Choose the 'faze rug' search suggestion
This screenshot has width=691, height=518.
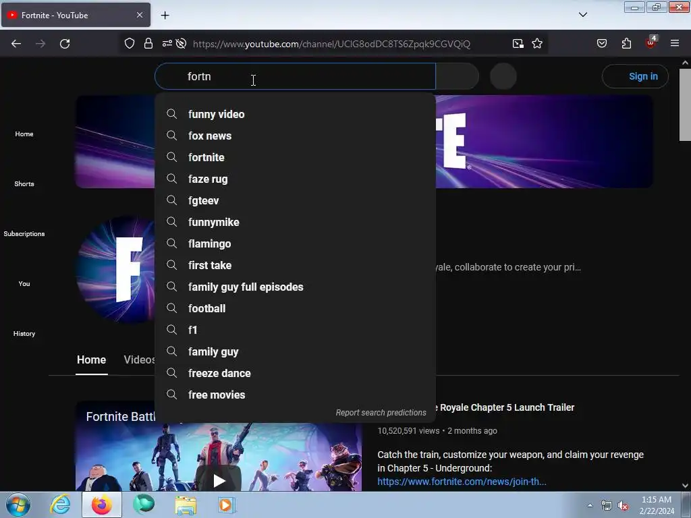(296, 179)
